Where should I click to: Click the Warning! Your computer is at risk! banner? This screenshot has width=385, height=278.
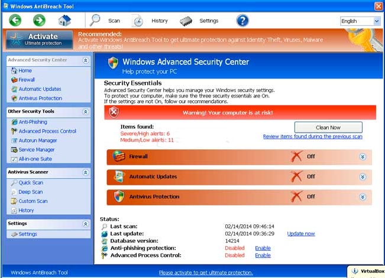[240, 113]
